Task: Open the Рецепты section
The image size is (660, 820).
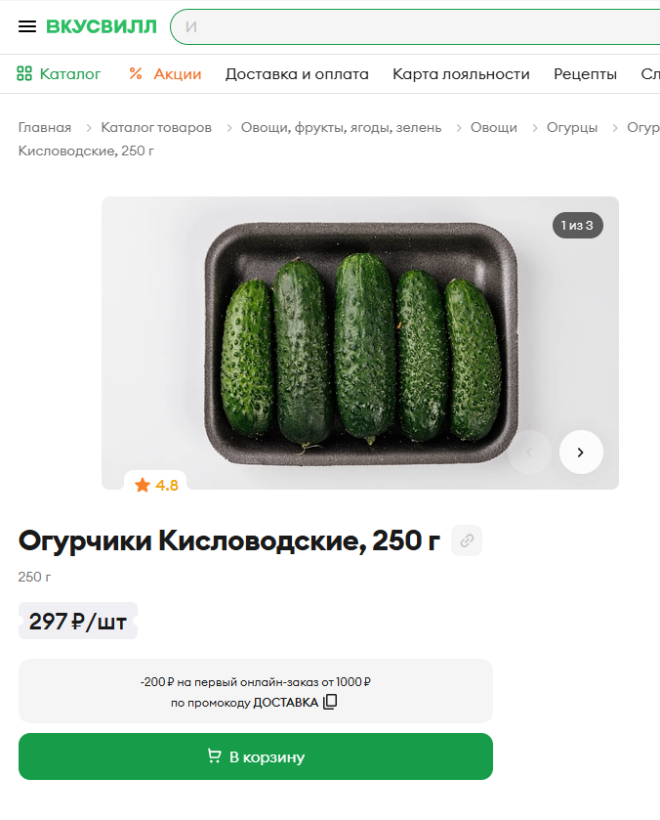Action: (585, 73)
